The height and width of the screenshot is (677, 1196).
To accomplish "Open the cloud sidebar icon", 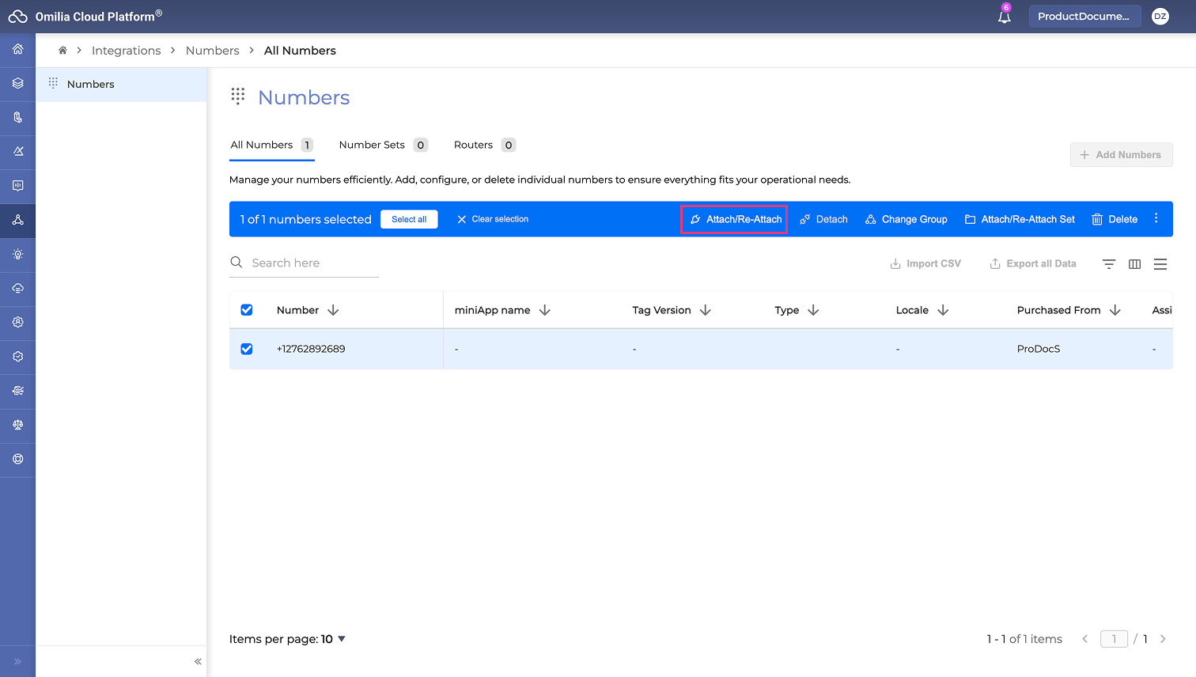I will 17,288.
